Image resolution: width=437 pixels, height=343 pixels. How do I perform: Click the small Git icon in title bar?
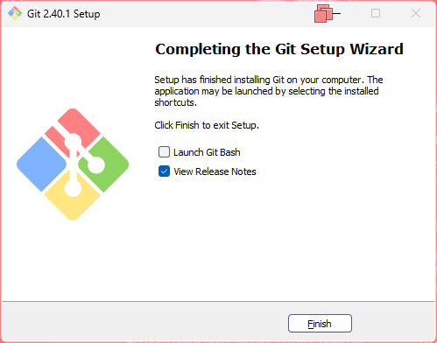click(x=15, y=13)
